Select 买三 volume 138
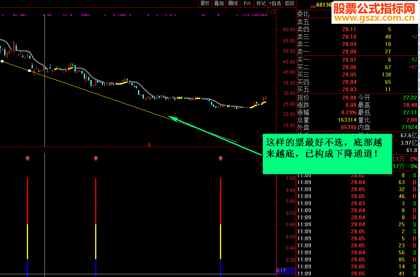 point(386,75)
